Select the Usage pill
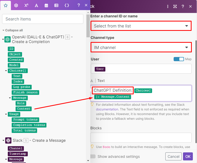The image size is (197, 163). click(14, 114)
